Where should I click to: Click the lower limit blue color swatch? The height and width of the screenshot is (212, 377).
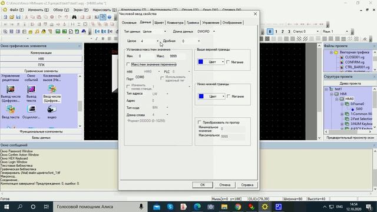coord(201,96)
